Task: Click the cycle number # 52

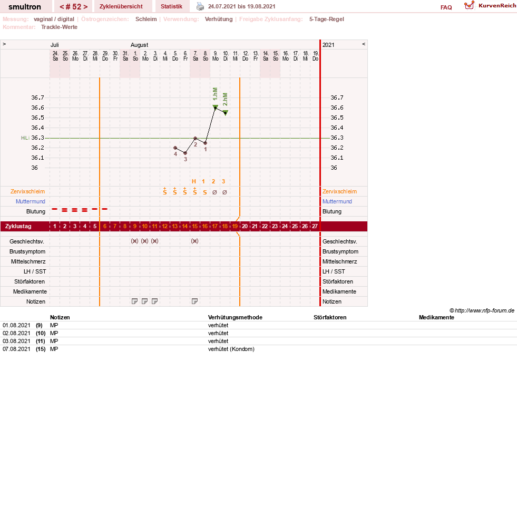Action: click(74, 7)
